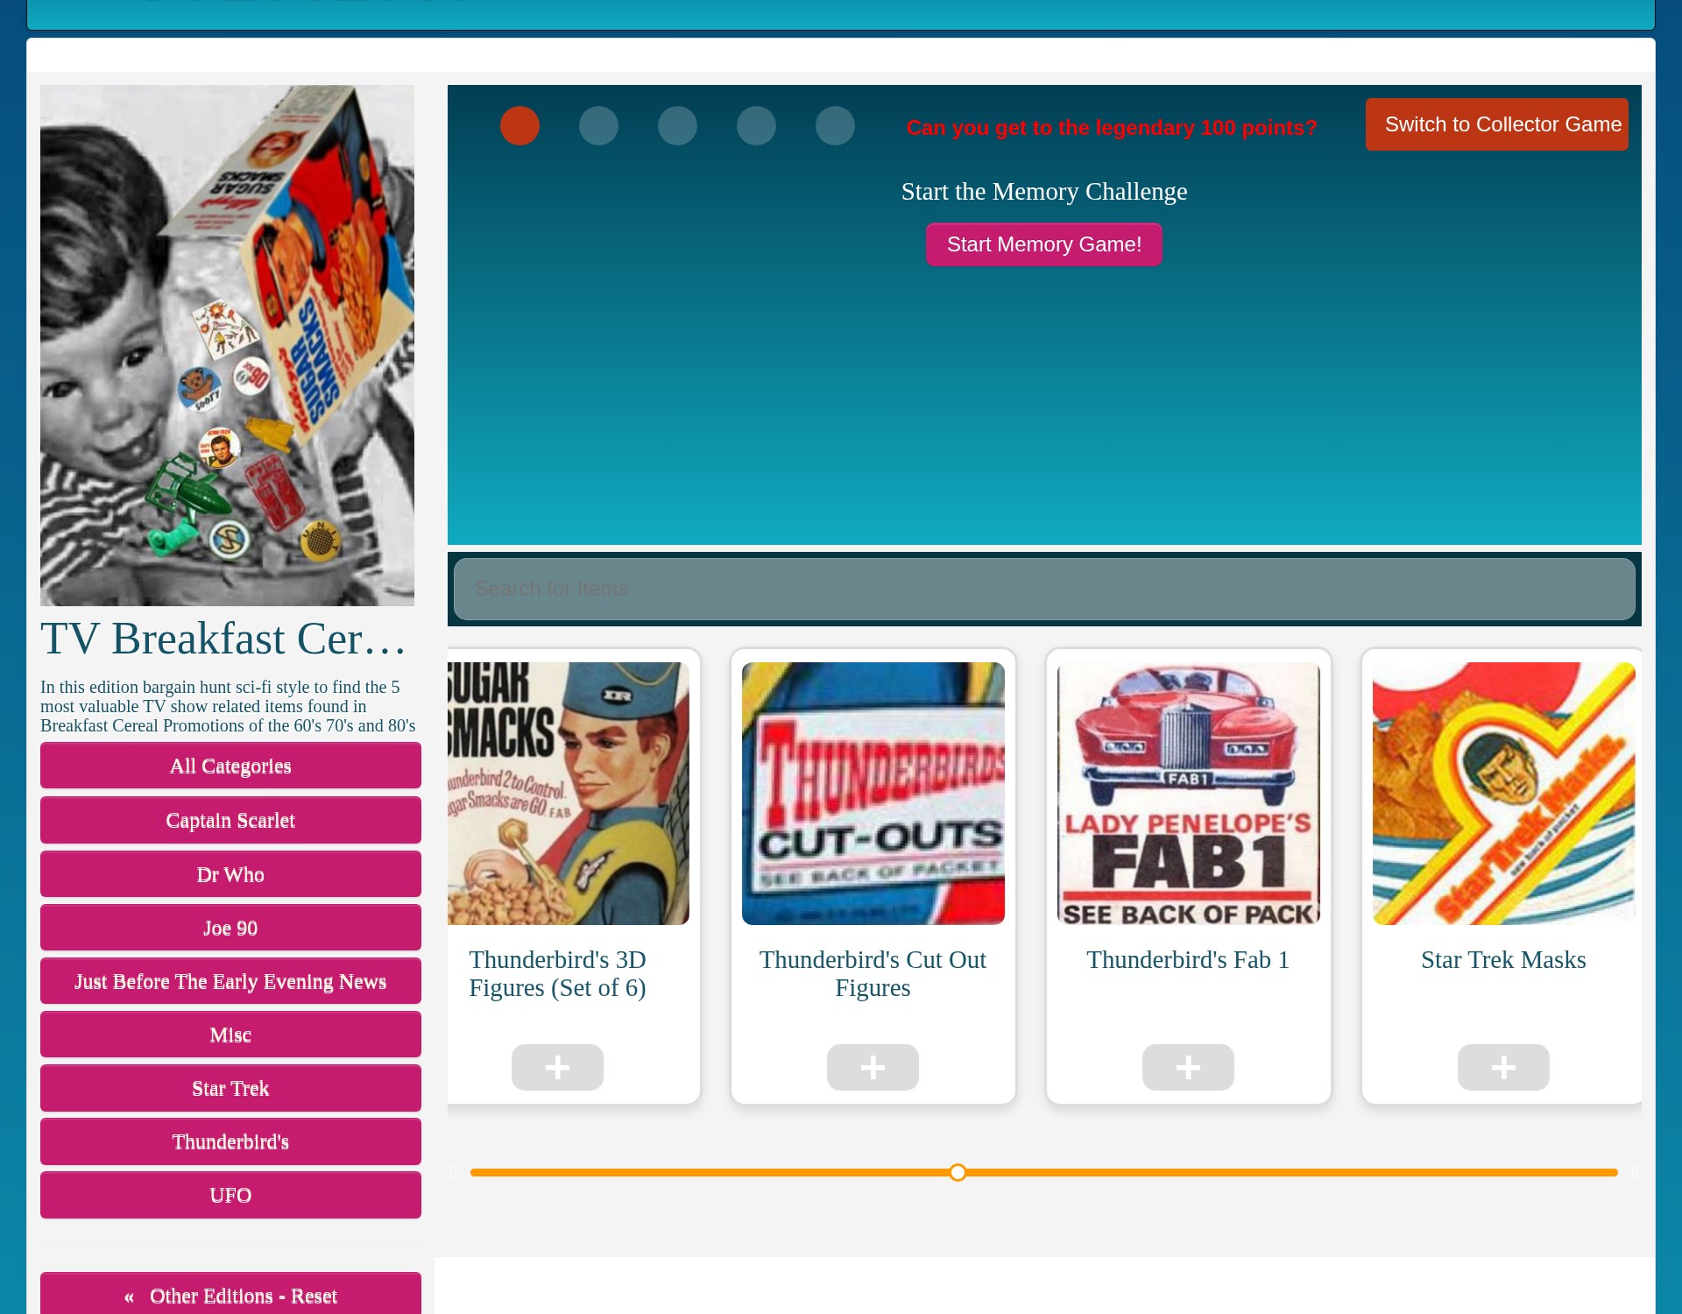Focus the Search for Items field
The image size is (1682, 1314).
click(x=1044, y=589)
